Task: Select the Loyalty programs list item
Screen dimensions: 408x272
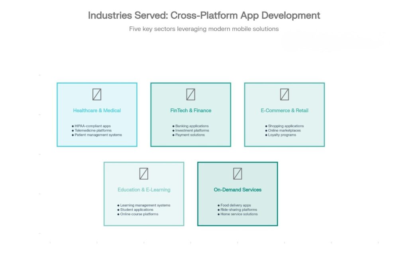Action: [282, 135]
